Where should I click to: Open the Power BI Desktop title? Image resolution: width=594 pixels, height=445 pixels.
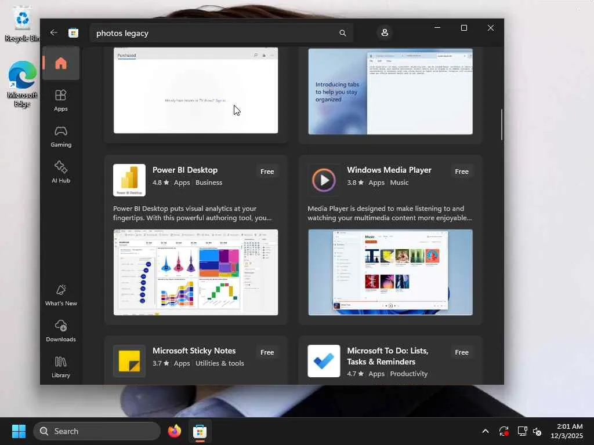click(x=185, y=170)
